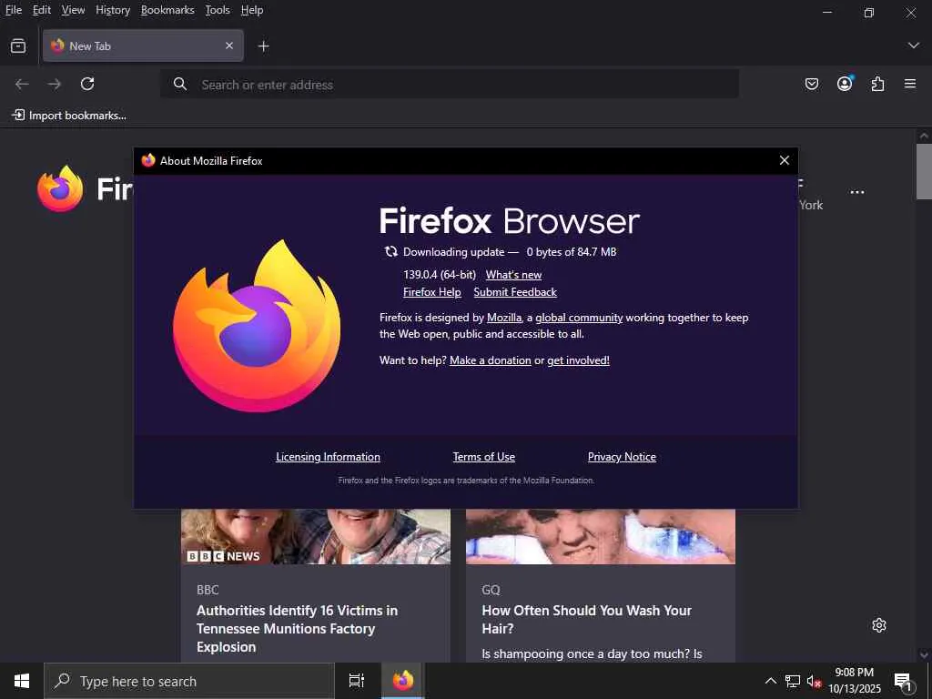
Task: Open the application hamburger menu
Action: pos(910,84)
